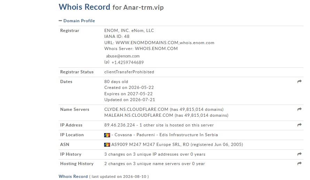This screenshot has height=180, width=310.
Task: Click the Whois Record heading at bottom
Action: point(73,177)
